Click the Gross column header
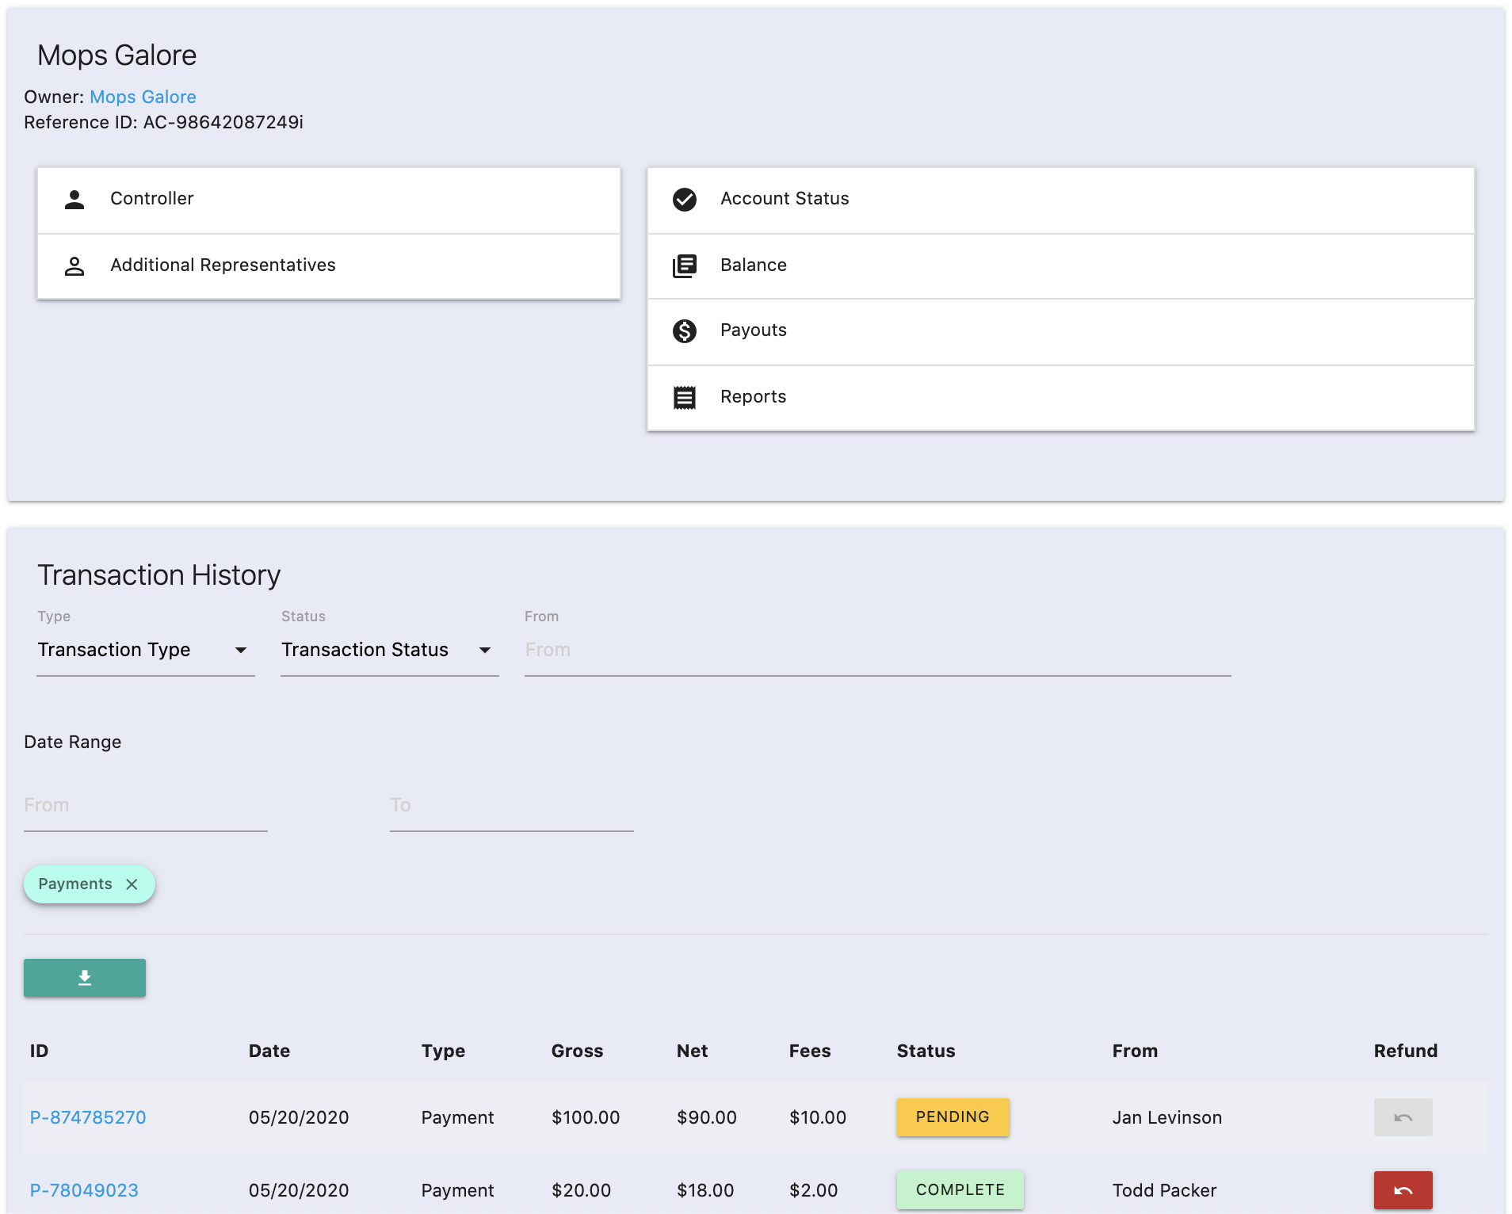1512x1214 pixels. pyautogui.click(x=578, y=1051)
